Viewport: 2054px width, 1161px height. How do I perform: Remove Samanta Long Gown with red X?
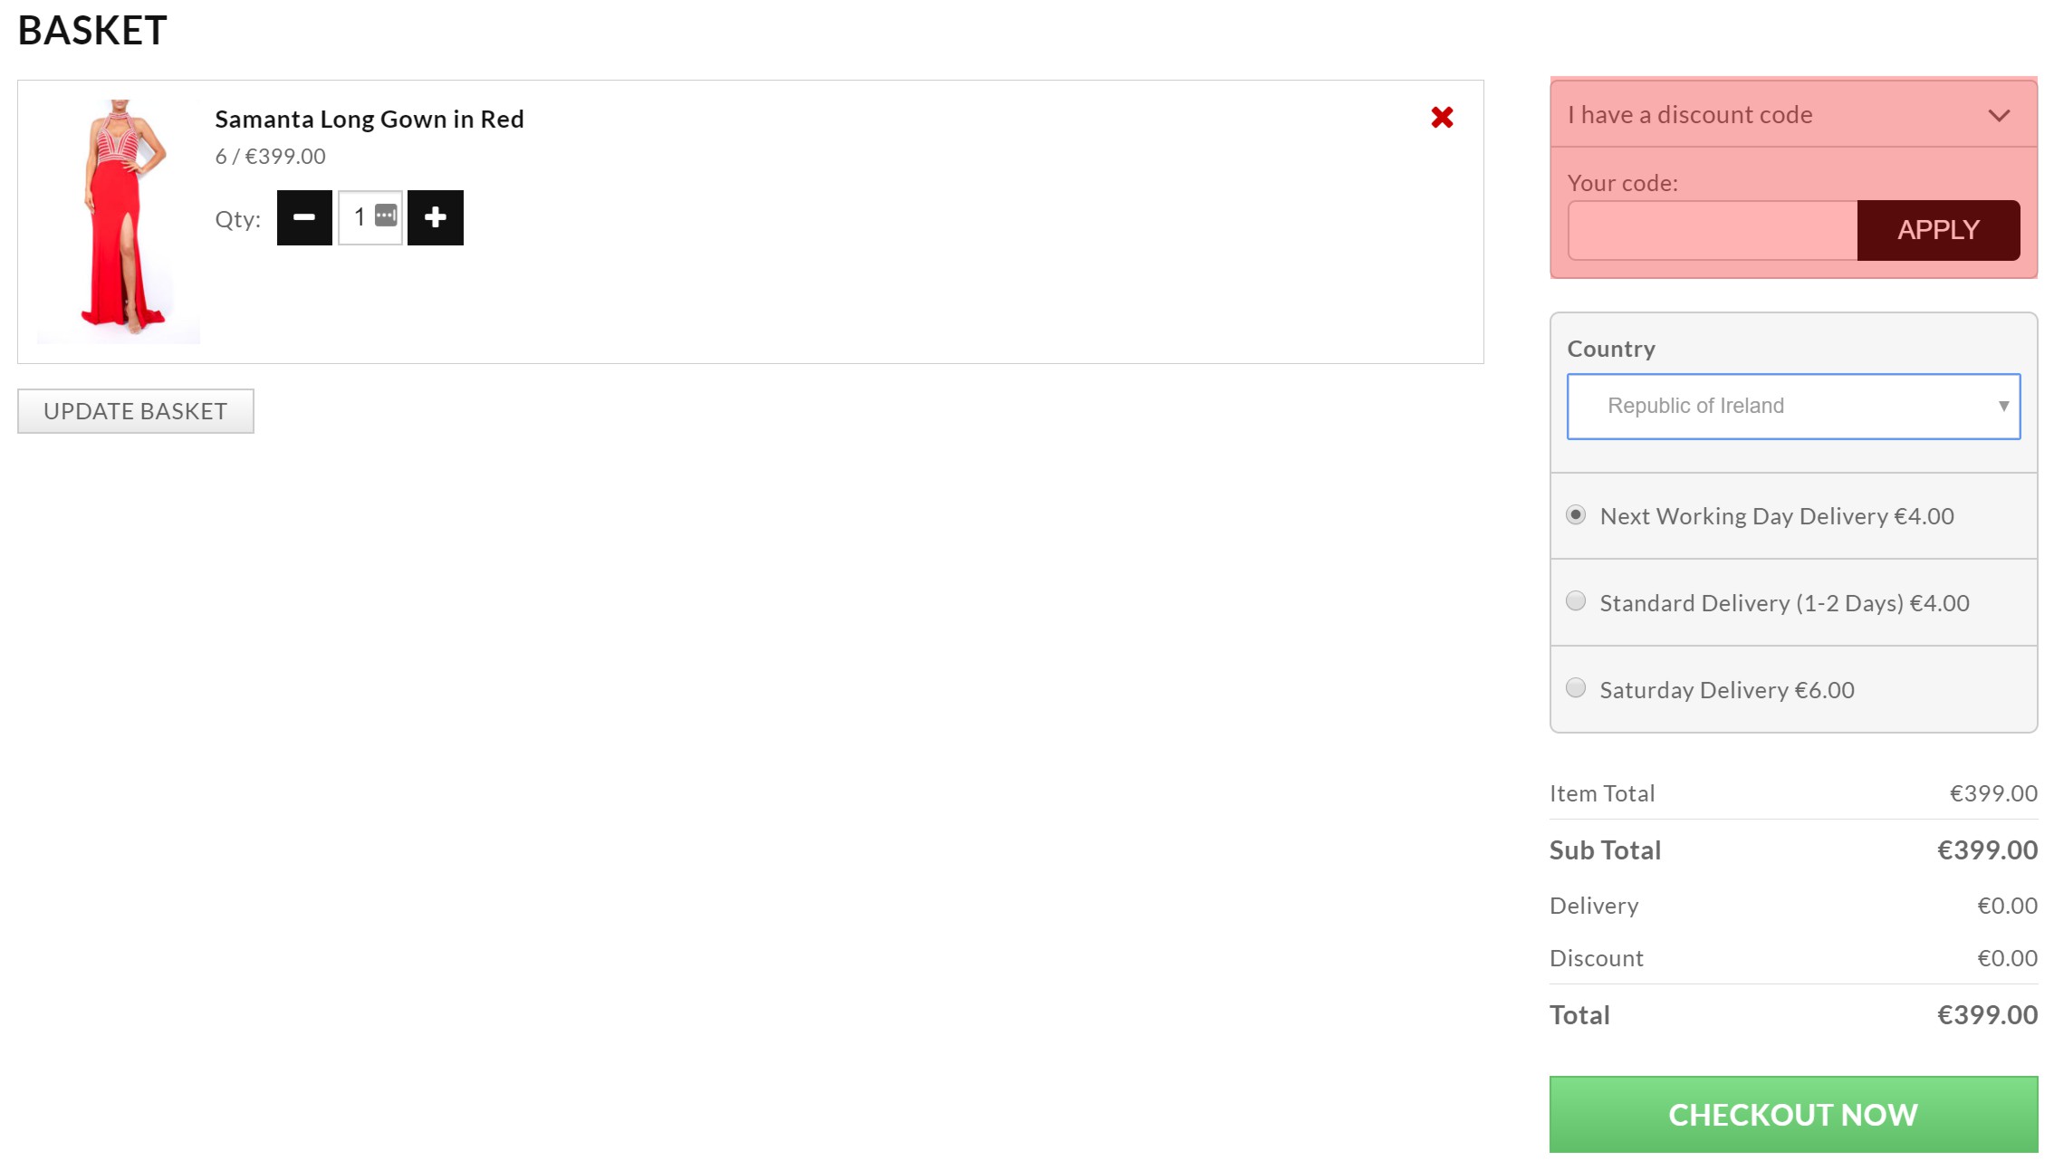(x=1442, y=117)
